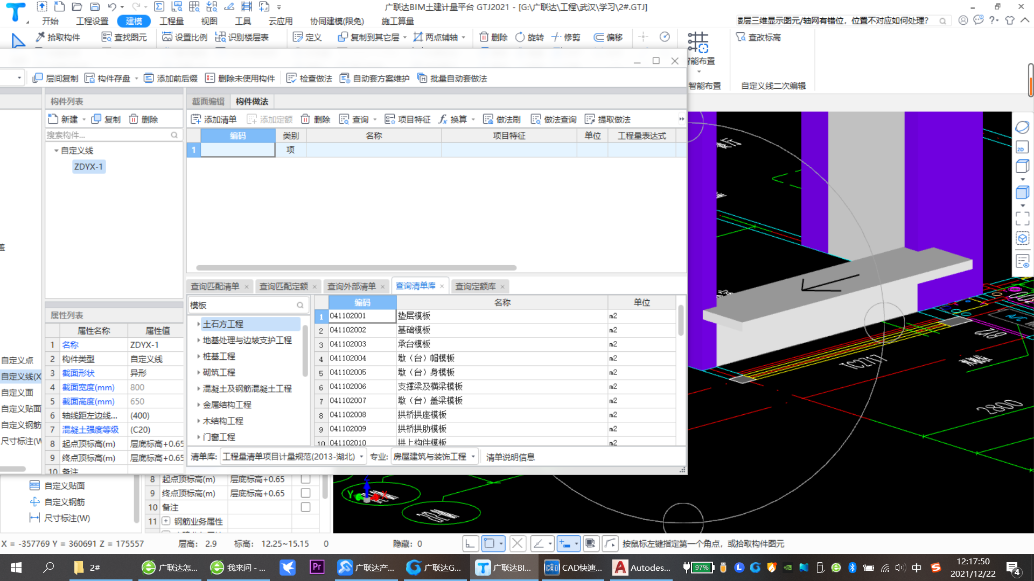Click the 定义 define tool
This screenshot has width=1034, height=581.
coord(307,37)
